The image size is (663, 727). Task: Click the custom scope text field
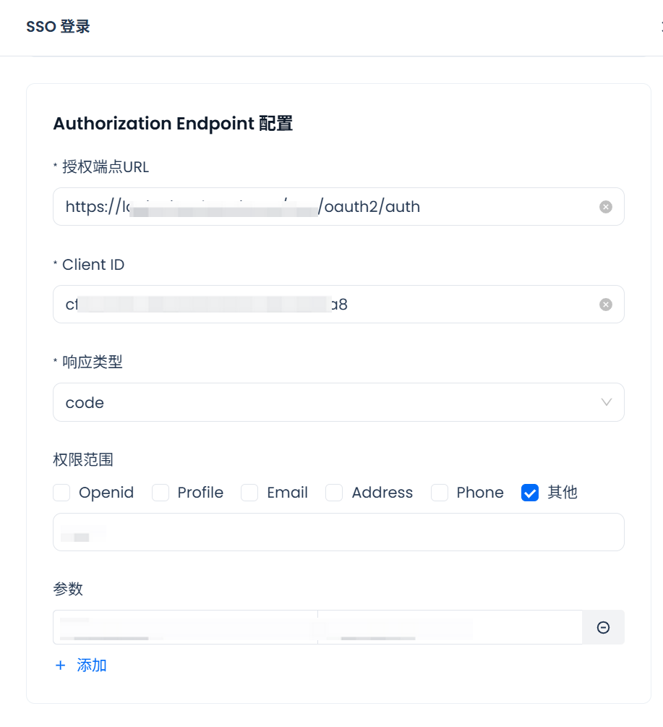338,532
